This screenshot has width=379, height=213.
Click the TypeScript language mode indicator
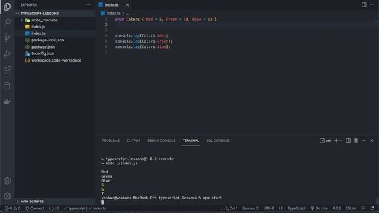pyautogui.click(x=296, y=208)
